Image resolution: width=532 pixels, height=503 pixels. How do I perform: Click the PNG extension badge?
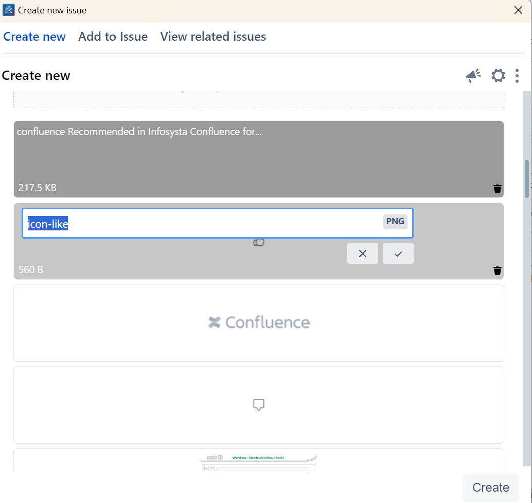395,222
